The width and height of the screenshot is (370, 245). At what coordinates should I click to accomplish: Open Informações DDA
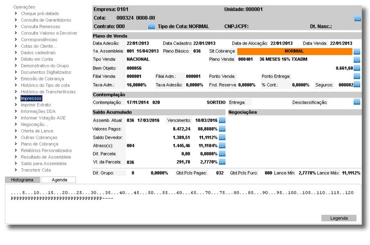[x=38, y=111]
